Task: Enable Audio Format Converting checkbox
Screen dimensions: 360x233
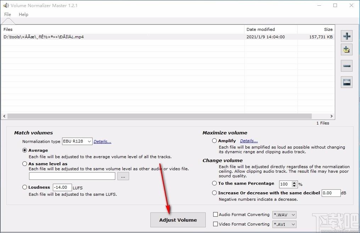Action: point(215,215)
